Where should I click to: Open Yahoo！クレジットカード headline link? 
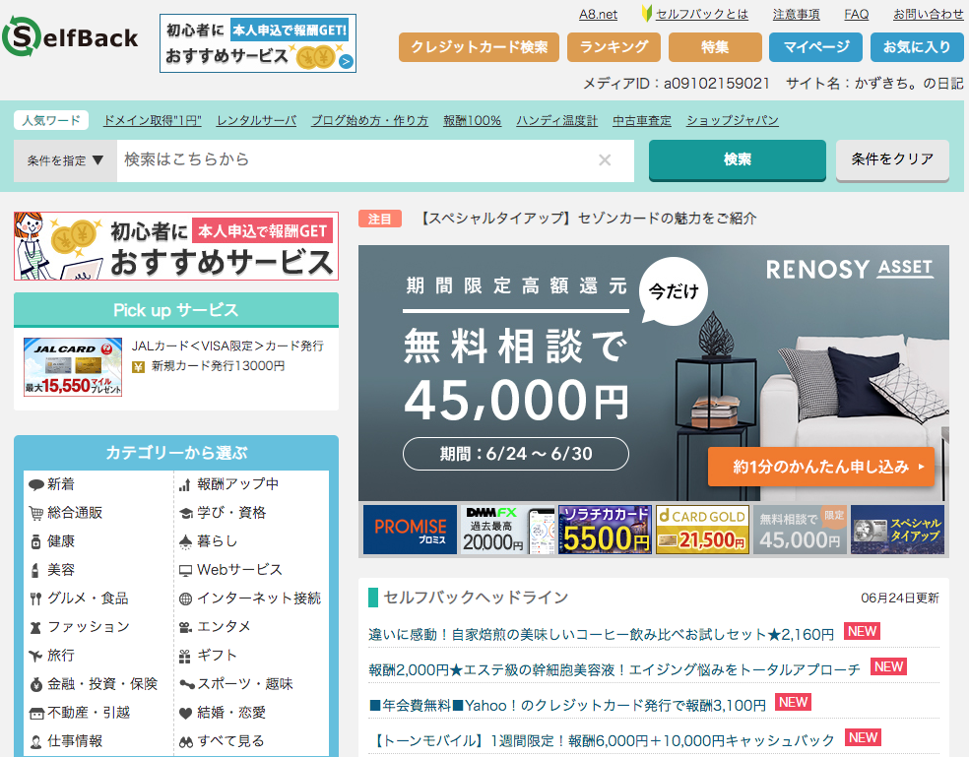click(567, 705)
